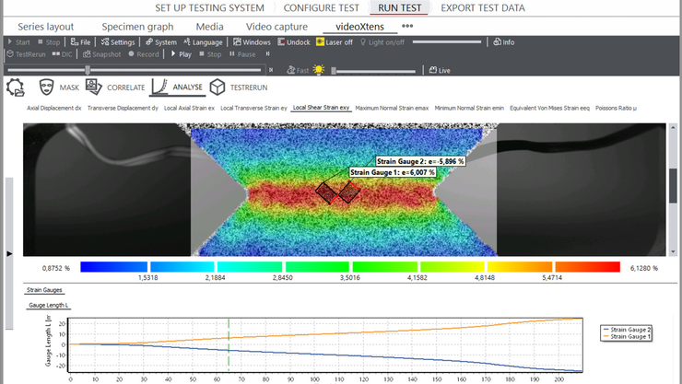This screenshot has height=384, width=682.
Task: Switch to the Specimen graph tab
Action: point(137,27)
